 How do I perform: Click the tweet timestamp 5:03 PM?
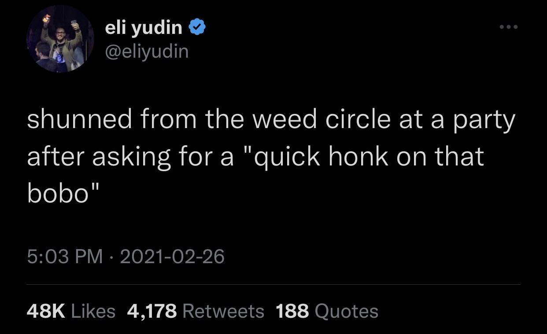(x=64, y=257)
